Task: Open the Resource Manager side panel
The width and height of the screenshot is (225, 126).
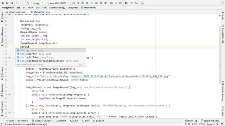Action: (x=2, y=36)
